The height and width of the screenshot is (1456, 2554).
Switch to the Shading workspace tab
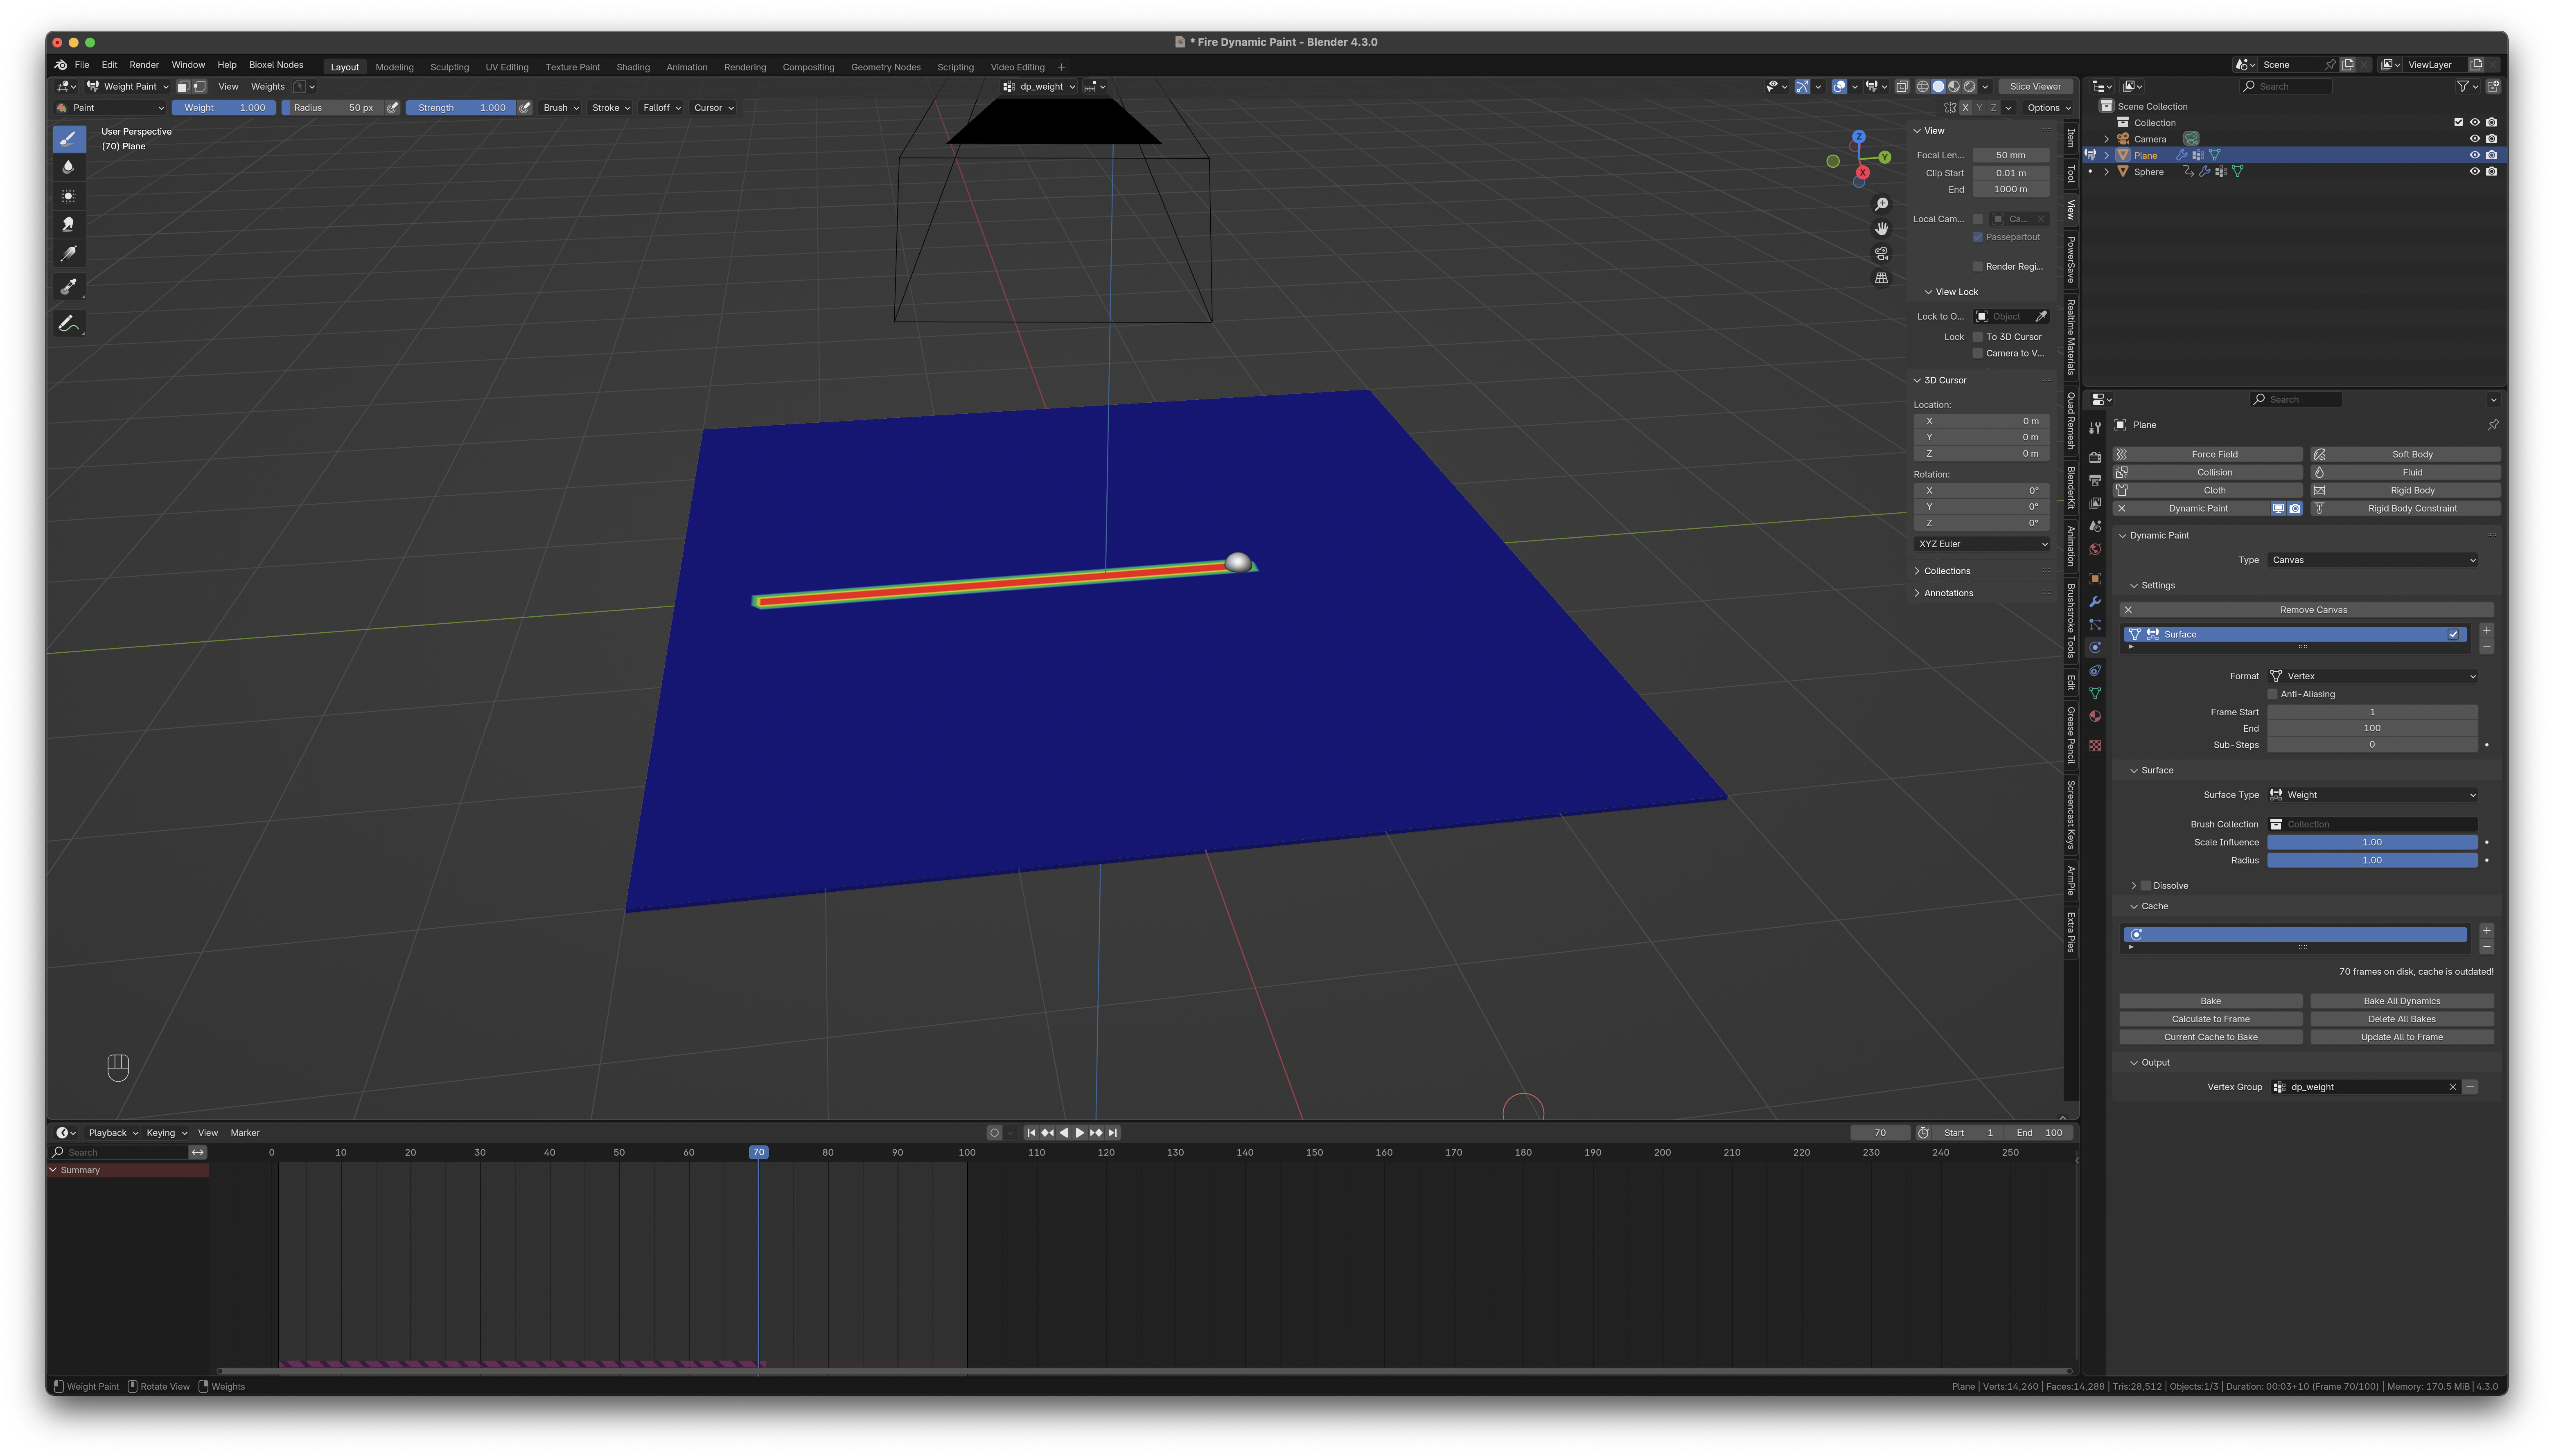pos(633,67)
